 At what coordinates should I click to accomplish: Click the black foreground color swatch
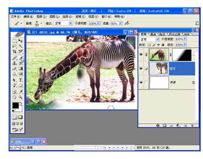tap(15, 105)
